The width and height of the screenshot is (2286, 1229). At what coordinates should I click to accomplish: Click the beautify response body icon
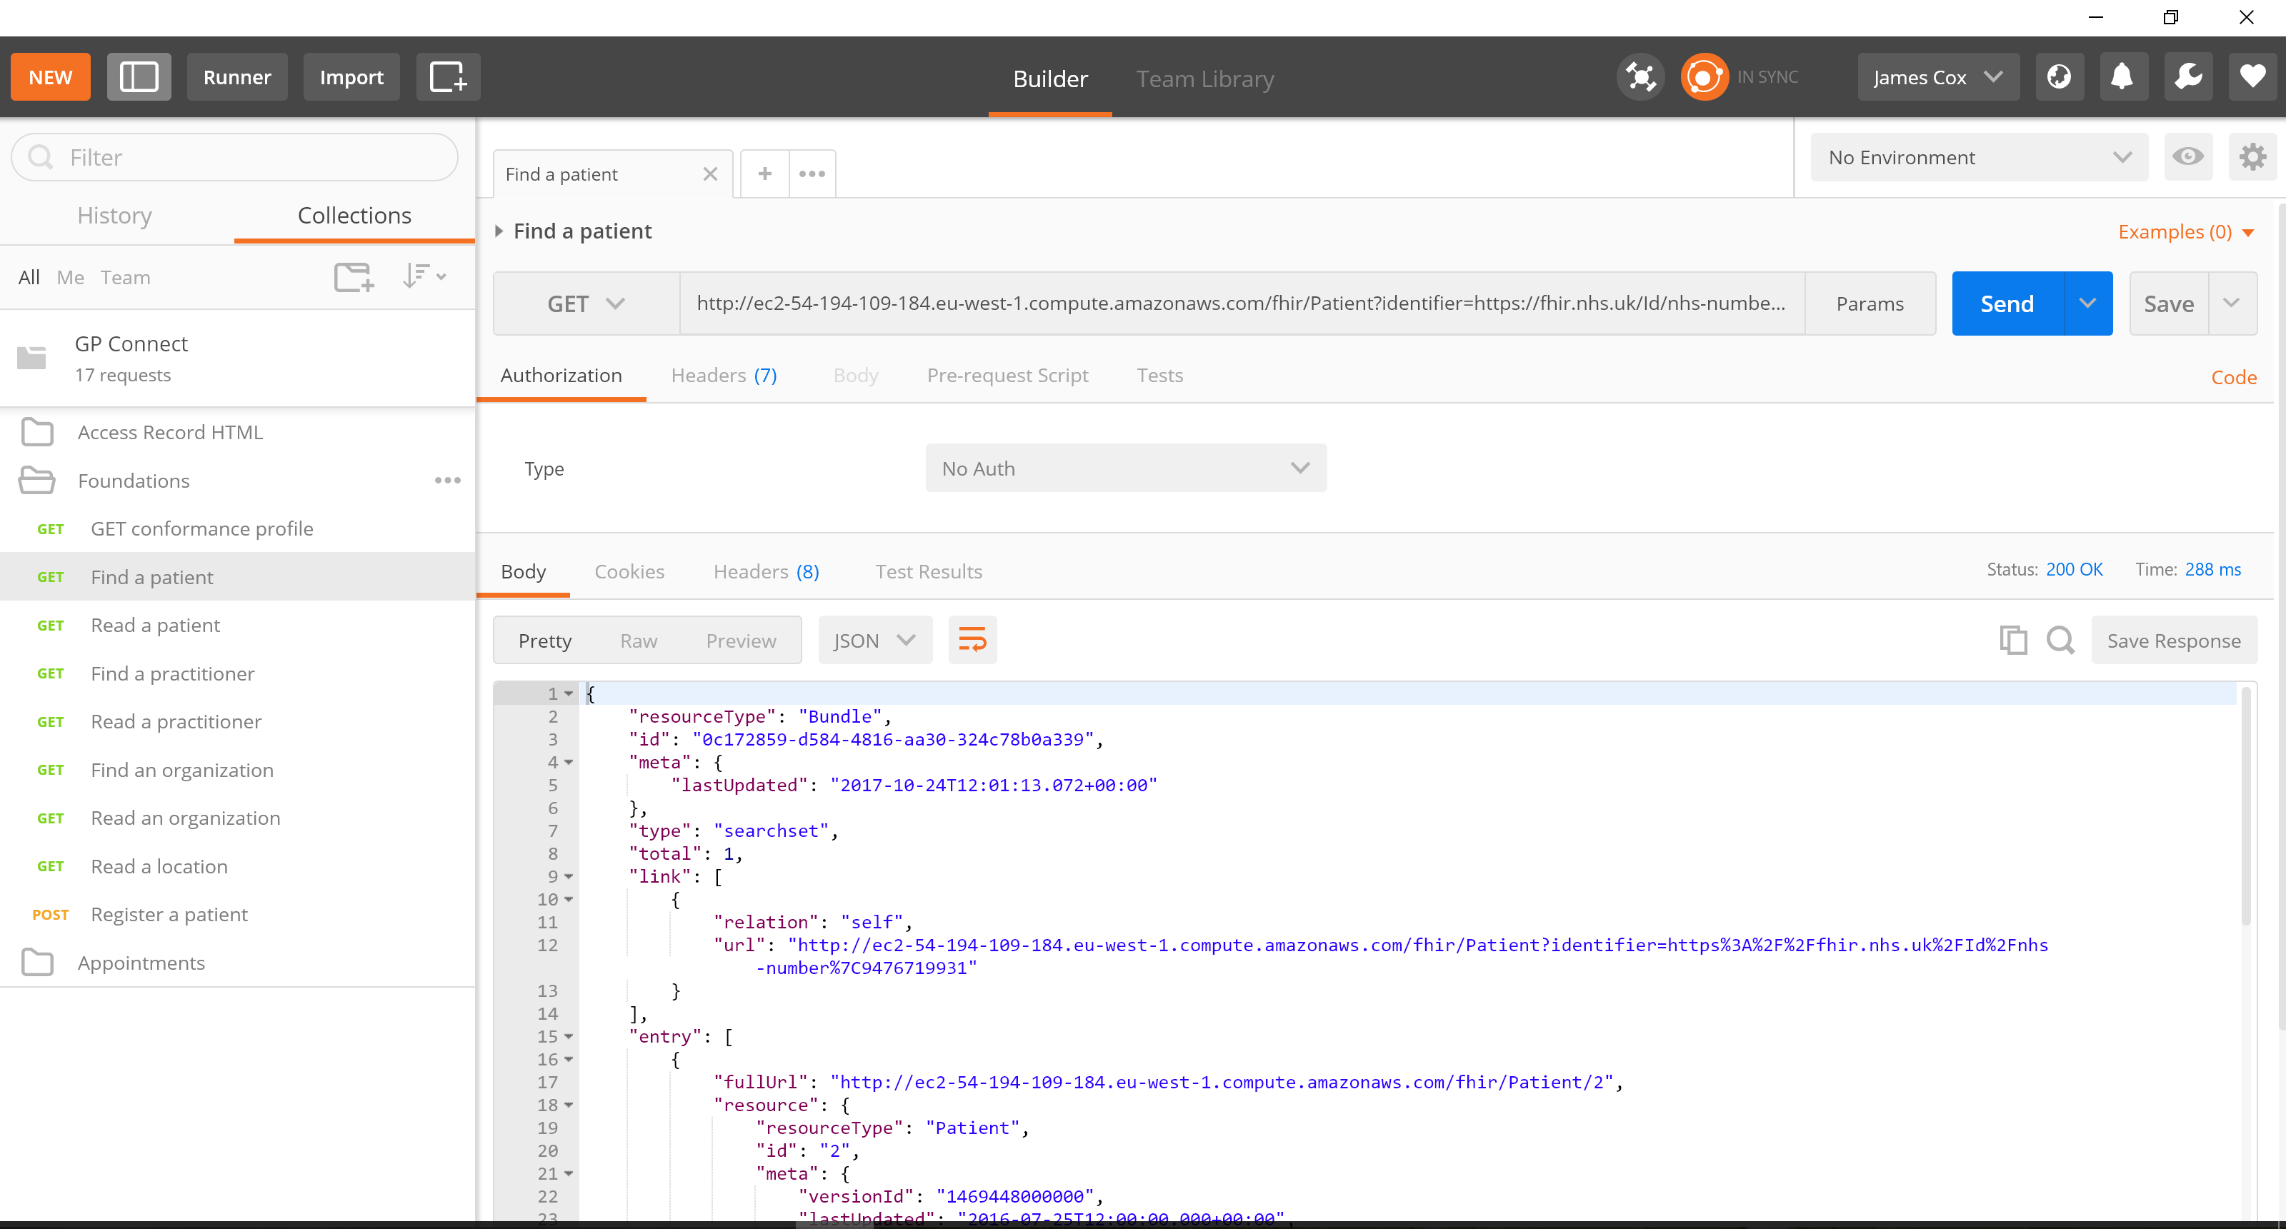tap(970, 638)
